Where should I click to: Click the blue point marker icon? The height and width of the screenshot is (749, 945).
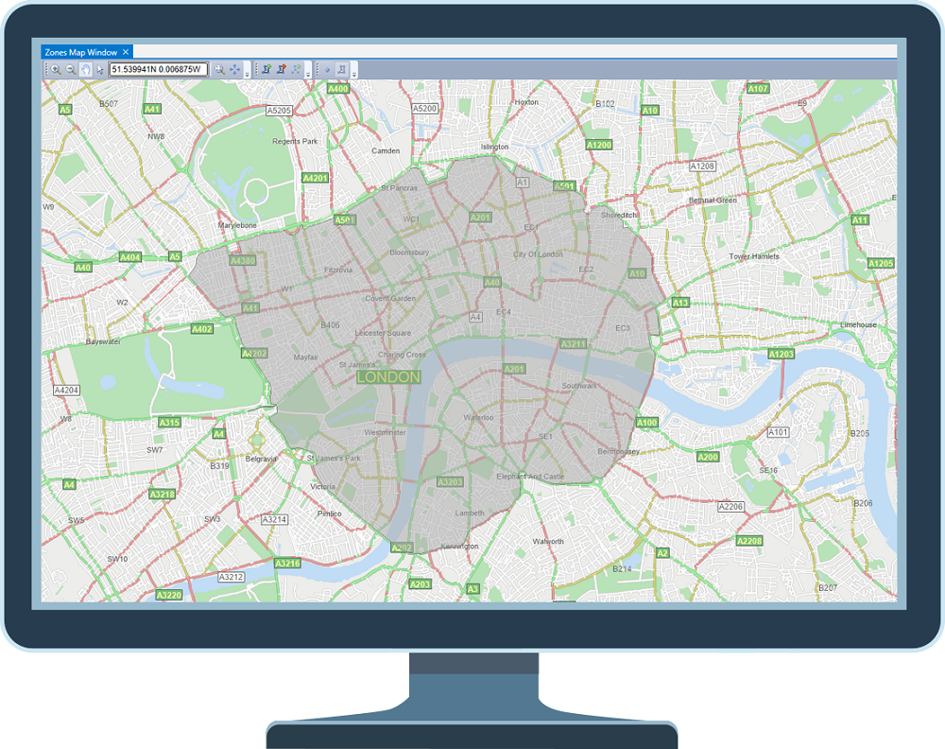[328, 69]
